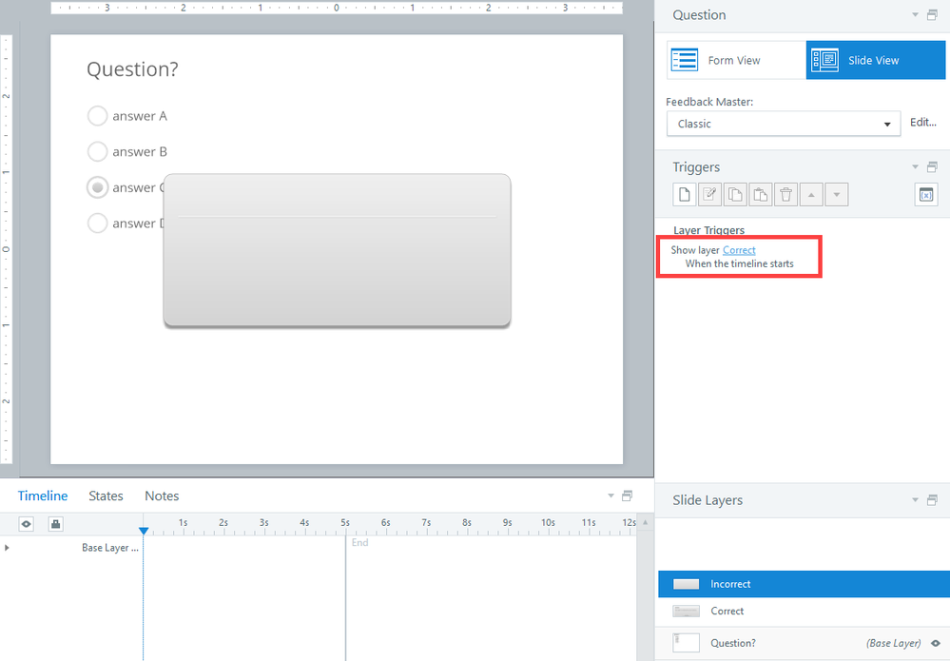Toggle show/hide all timeline objects eye
This screenshot has height=661, width=950.
[26, 524]
